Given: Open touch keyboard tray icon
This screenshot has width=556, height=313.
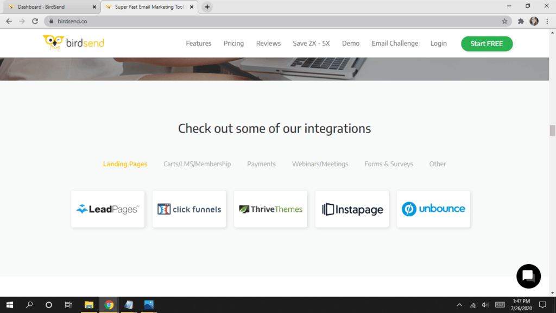Looking at the screenshot, I should click(x=500, y=305).
